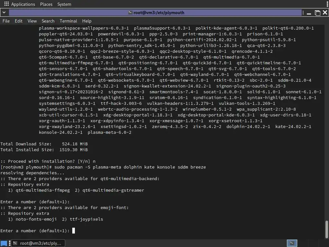Click 'polkit-kde-agent-6.0.3-1' package name
The width and height of the screenshot is (329, 247).
[x=227, y=28]
